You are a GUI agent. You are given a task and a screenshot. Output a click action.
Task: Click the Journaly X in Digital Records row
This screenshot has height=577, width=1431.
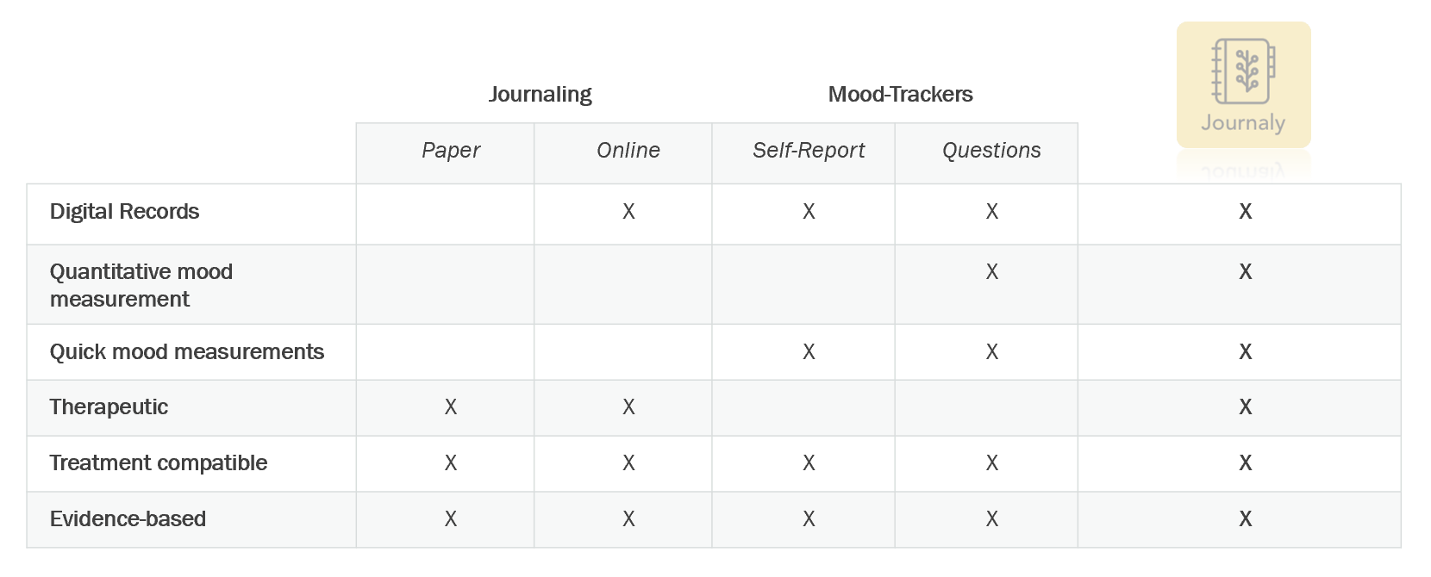click(1246, 212)
